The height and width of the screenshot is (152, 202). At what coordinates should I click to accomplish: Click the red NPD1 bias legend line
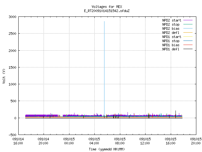188,45
